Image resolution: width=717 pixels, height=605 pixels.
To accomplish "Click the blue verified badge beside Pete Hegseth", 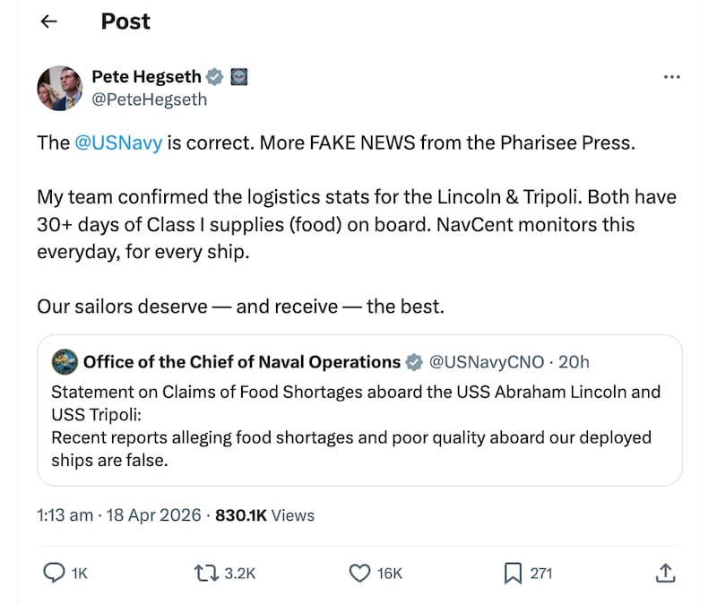I will click(x=214, y=77).
